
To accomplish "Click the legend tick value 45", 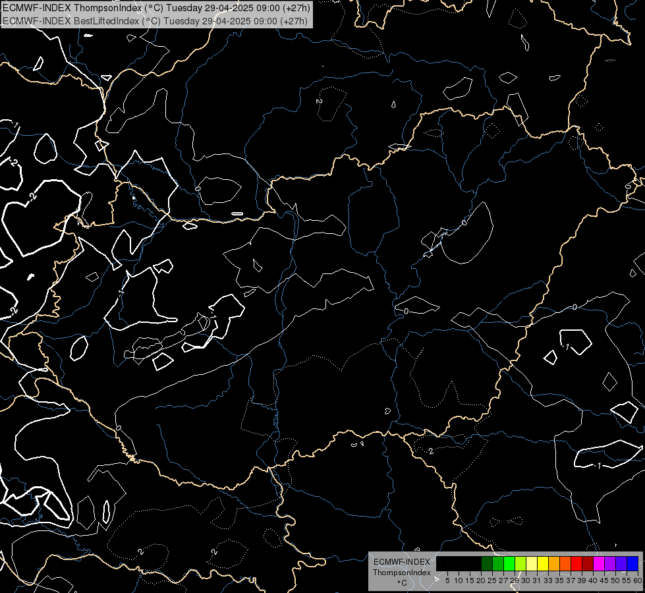I will point(604,580).
